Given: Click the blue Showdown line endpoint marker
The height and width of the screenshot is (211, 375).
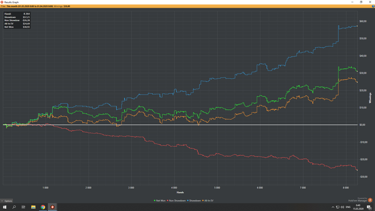Looking at the screenshot, I should 357,26.
